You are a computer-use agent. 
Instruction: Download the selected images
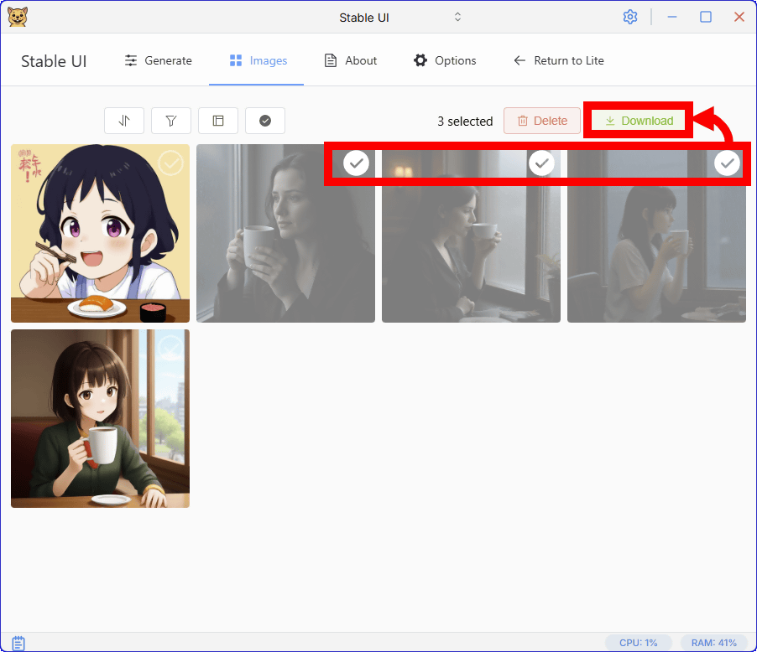click(x=640, y=121)
